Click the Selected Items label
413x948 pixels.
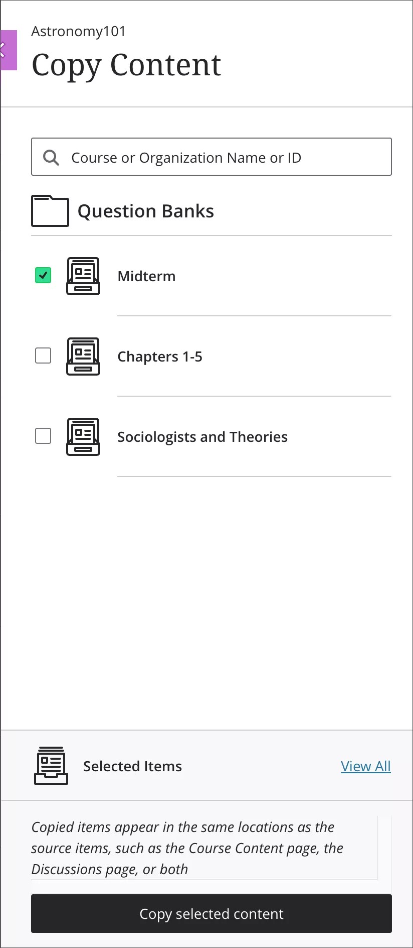(x=132, y=766)
